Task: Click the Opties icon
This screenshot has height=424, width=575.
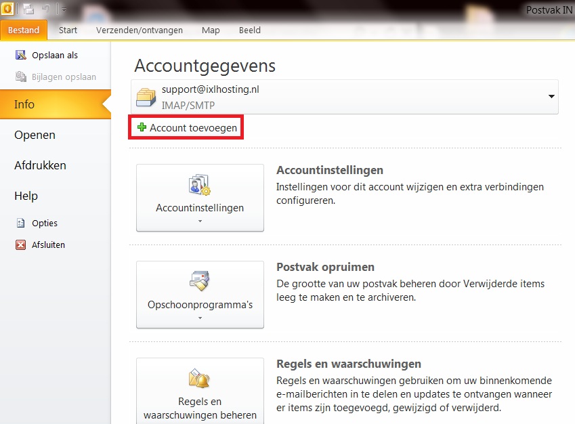Action: point(20,223)
